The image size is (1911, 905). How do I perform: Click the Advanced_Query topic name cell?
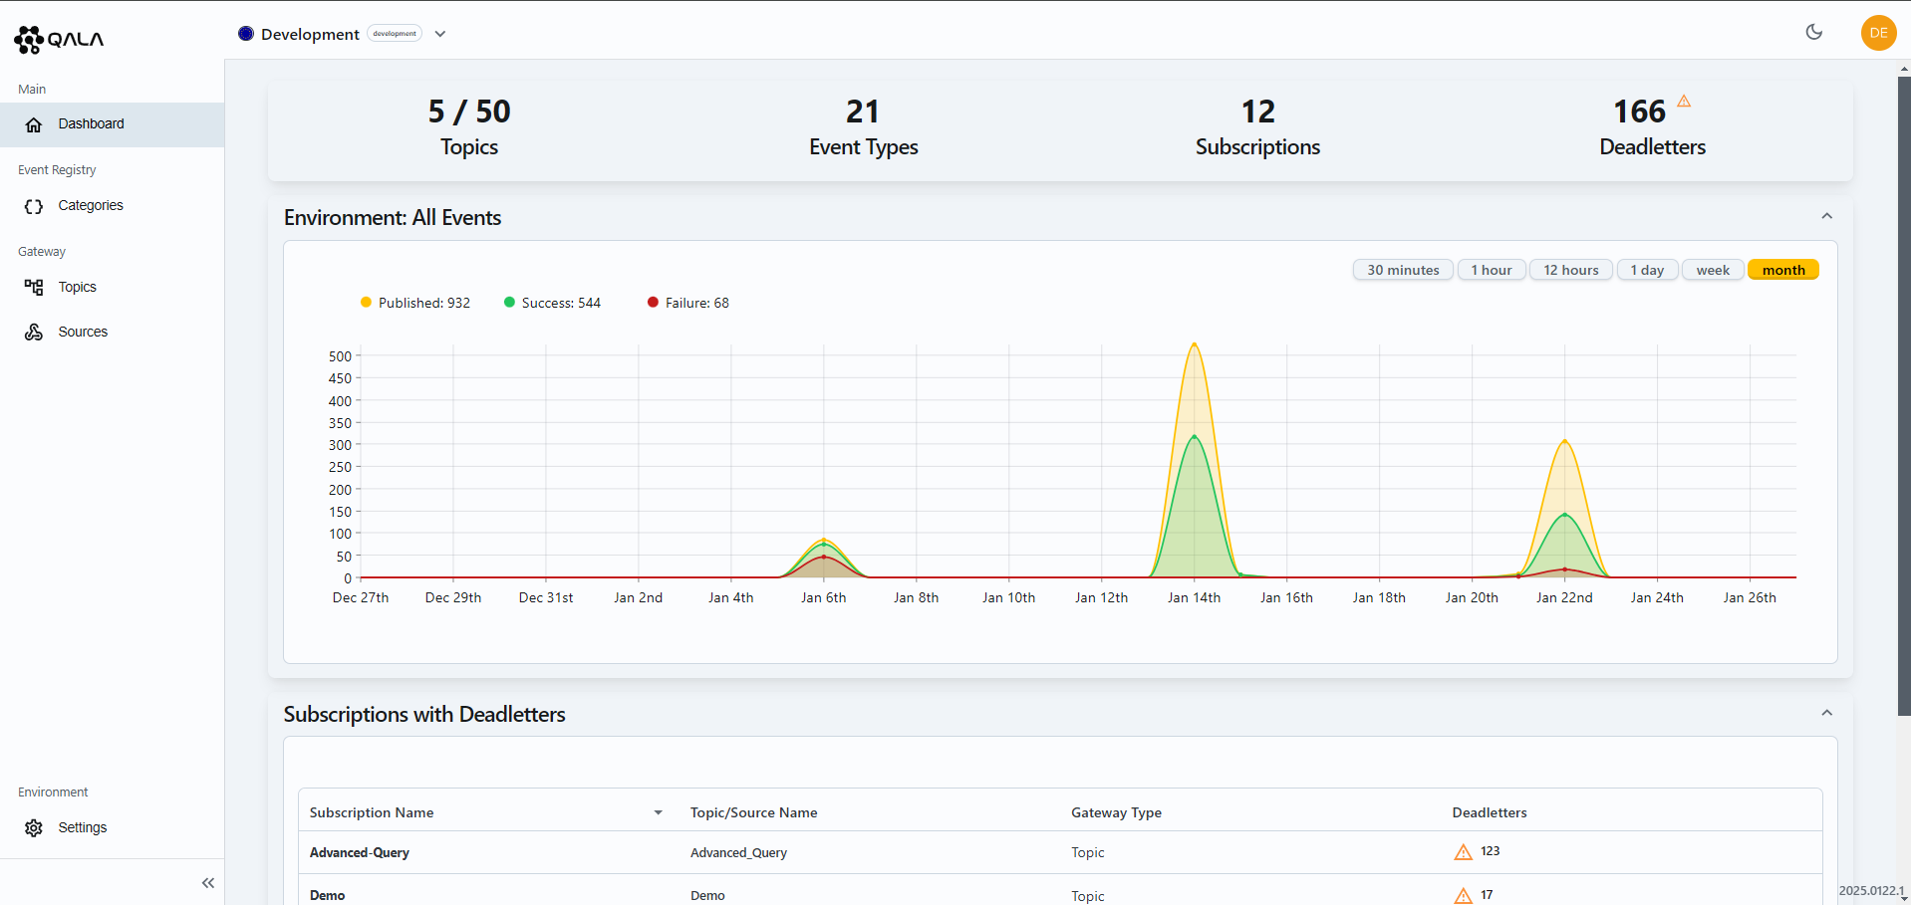coord(738,853)
